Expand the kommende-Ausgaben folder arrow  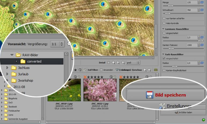(x=2, y=119)
